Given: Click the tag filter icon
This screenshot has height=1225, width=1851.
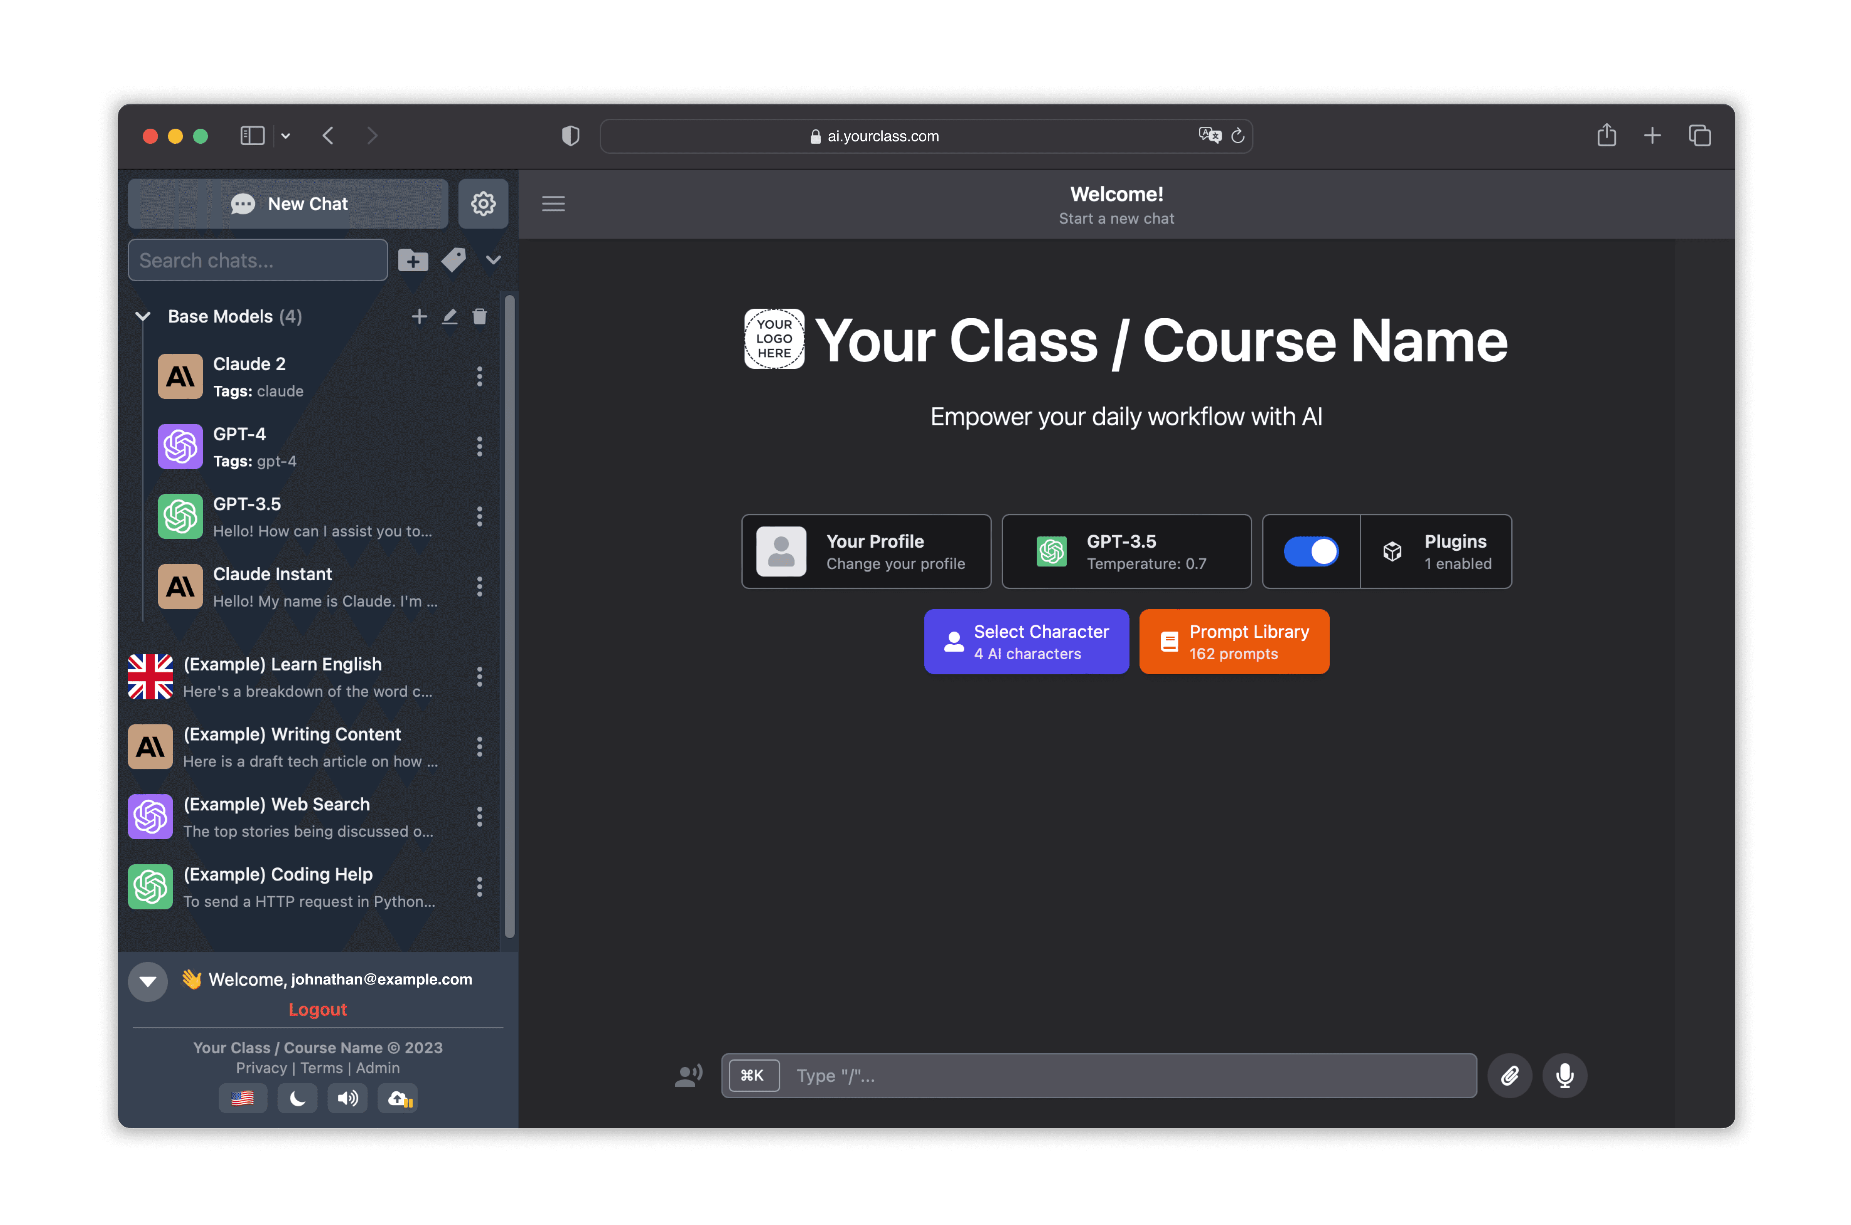Looking at the screenshot, I should point(453,260).
